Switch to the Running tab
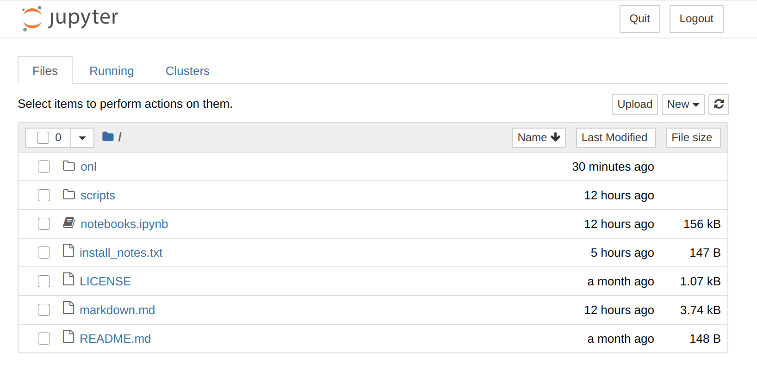757x370 pixels. 112,71
